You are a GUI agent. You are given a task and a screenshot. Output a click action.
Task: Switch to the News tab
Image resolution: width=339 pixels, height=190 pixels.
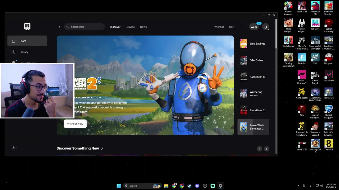[143, 27]
